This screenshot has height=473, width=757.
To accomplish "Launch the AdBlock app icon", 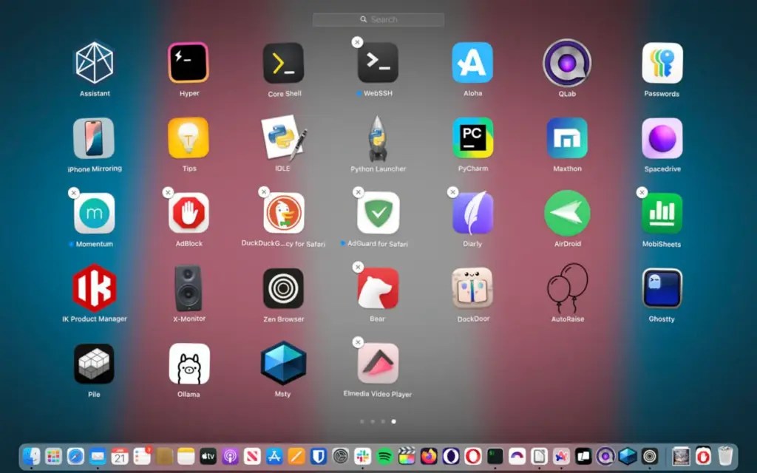I will coord(189,213).
